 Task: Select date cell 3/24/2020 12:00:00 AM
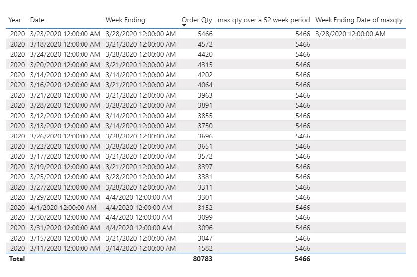tap(65, 55)
